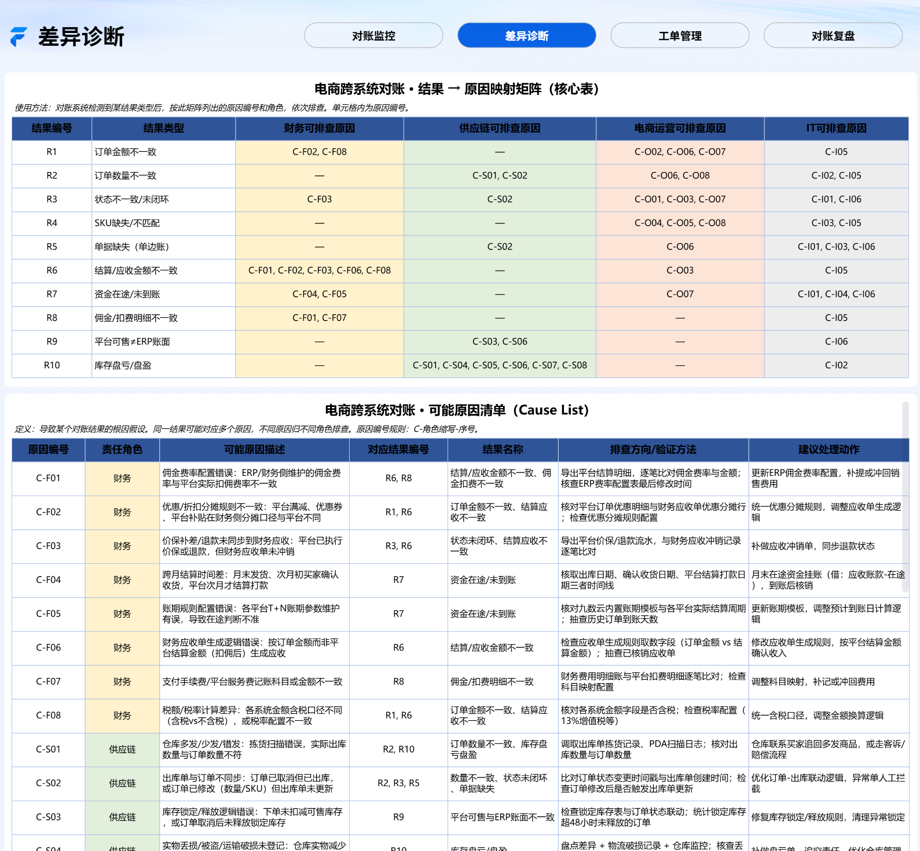
Task: Click the scrollbar of the Cause List panel
Action: click(x=906, y=497)
